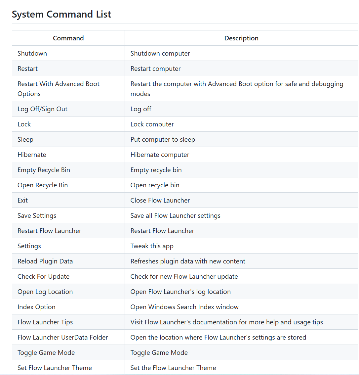
Task: Click the Shutdown command cell
Action: click(68, 53)
